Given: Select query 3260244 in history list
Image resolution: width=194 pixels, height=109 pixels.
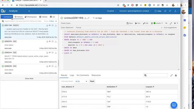Looking at the screenshot, I should click(29, 57).
